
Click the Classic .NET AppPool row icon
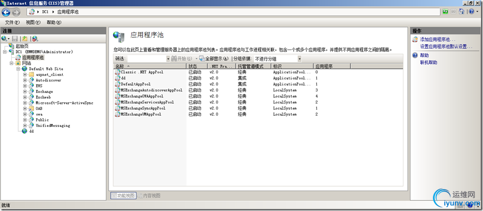(x=117, y=72)
